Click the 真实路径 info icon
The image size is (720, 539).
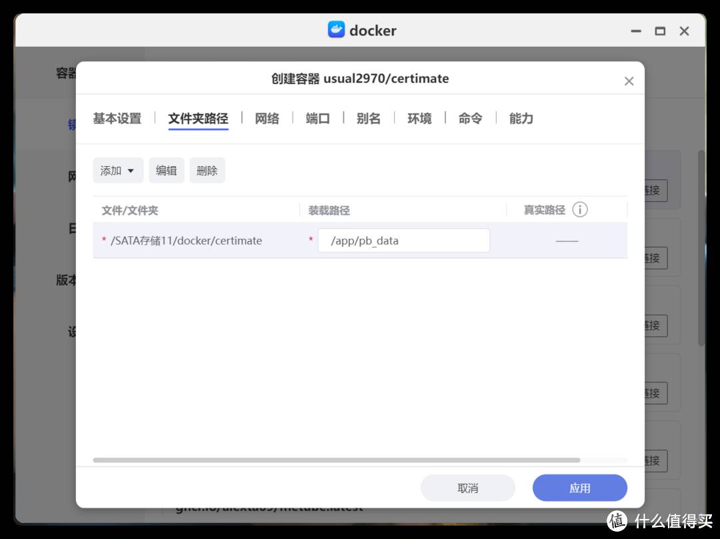[x=580, y=209]
